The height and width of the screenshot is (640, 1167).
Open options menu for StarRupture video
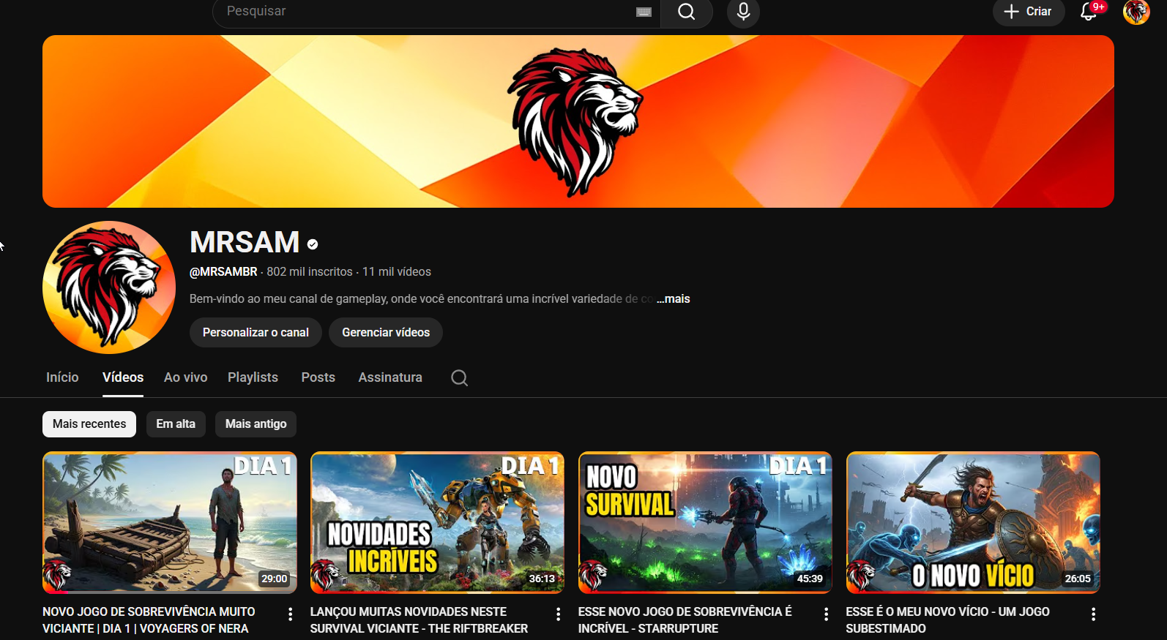tap(827, 614)
